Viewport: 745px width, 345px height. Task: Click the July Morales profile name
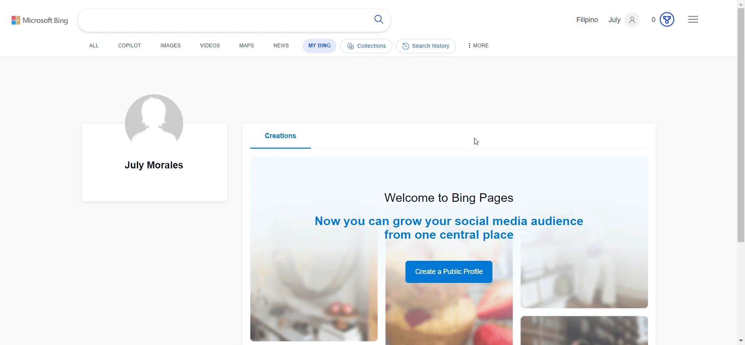pyautogui.click(x=154, y=165)
